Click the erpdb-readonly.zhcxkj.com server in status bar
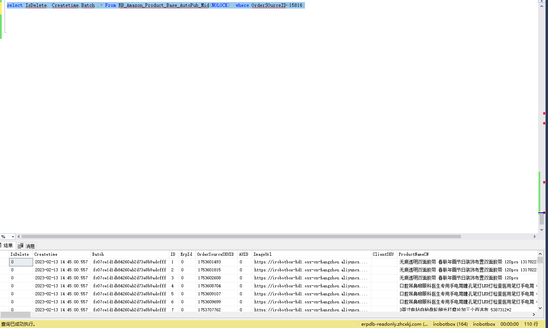 click(x=395, y=324)
